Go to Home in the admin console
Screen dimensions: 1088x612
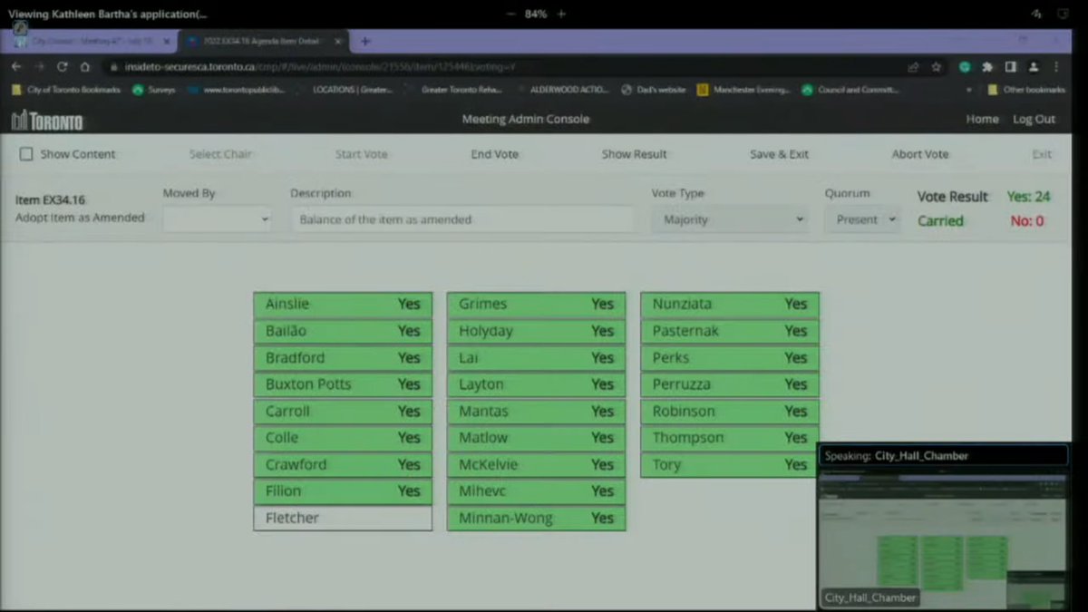point(982,120)
